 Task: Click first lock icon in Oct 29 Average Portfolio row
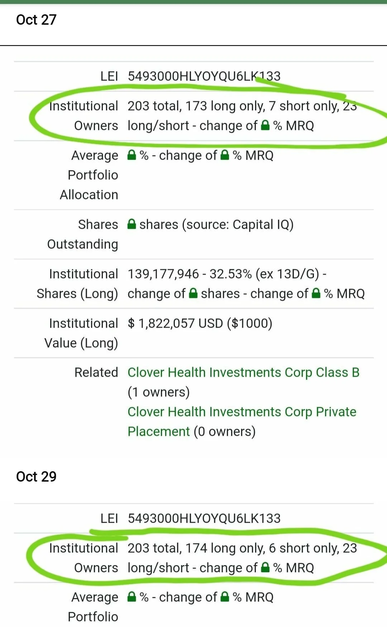[132, 597]
